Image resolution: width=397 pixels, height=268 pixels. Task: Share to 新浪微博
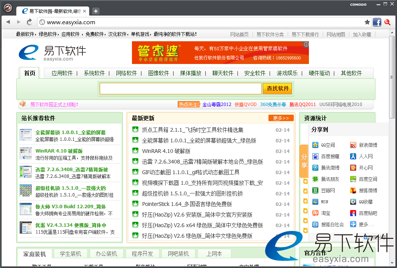(x=363, y=145)
